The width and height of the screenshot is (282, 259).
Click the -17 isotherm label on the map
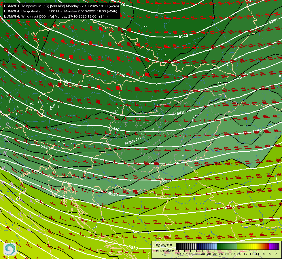point(16,224)
